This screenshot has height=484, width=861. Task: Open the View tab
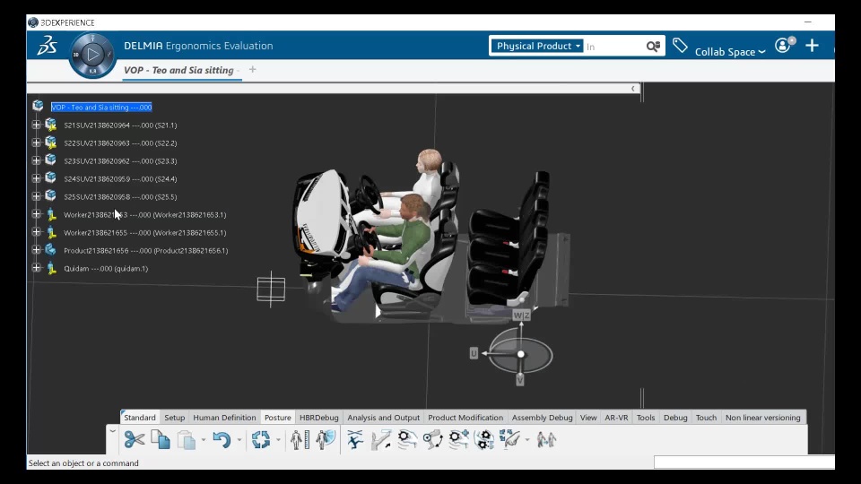(x=588, y=418)
